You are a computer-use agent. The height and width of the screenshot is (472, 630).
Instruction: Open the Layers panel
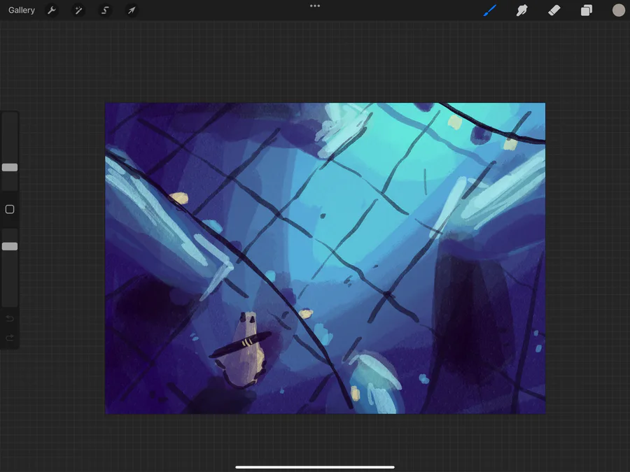[587, 10]
